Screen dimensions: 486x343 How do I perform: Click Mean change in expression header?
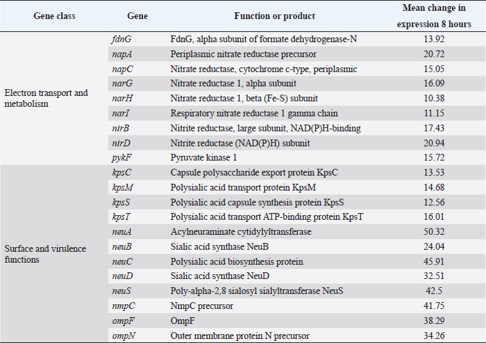pyautogui.click(x=433, y=16)
